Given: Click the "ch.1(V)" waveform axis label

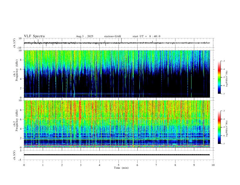Looking at the screenshot, I should coord(15,43).
